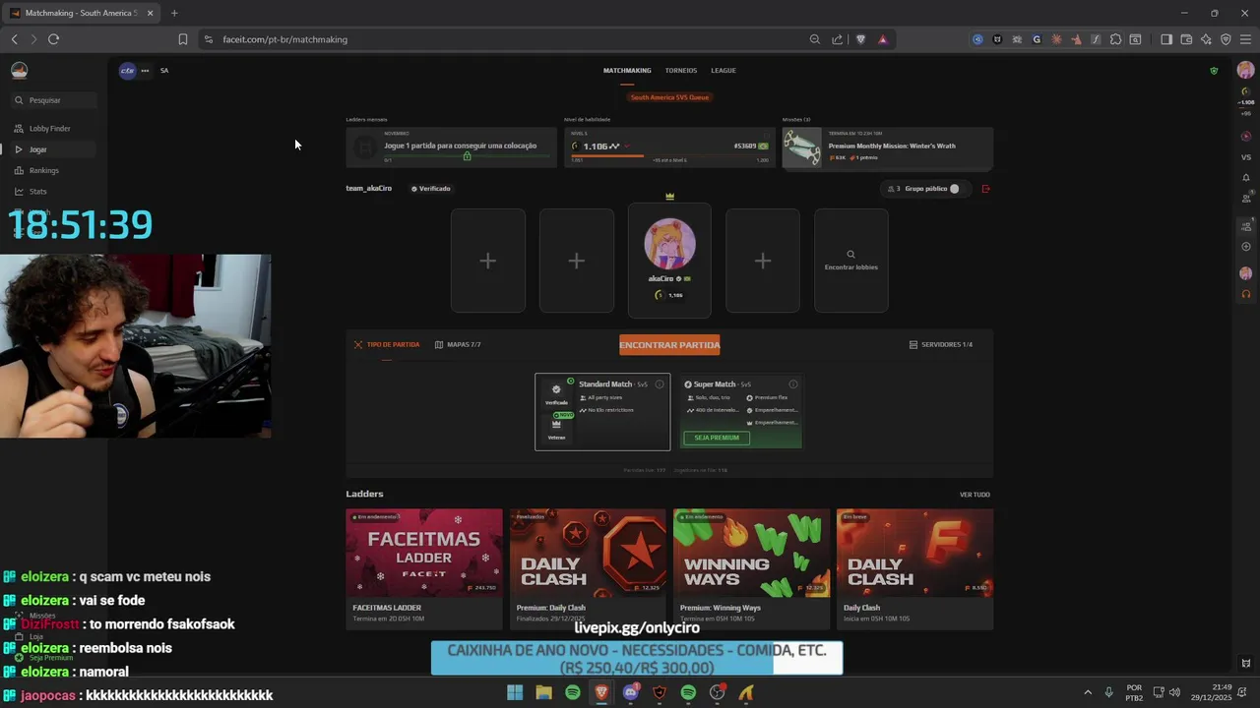Click the skill level Elo progress bar

669,155
